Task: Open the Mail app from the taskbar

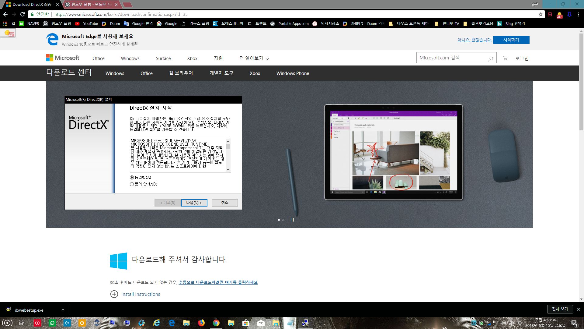Action: [261, 323]
